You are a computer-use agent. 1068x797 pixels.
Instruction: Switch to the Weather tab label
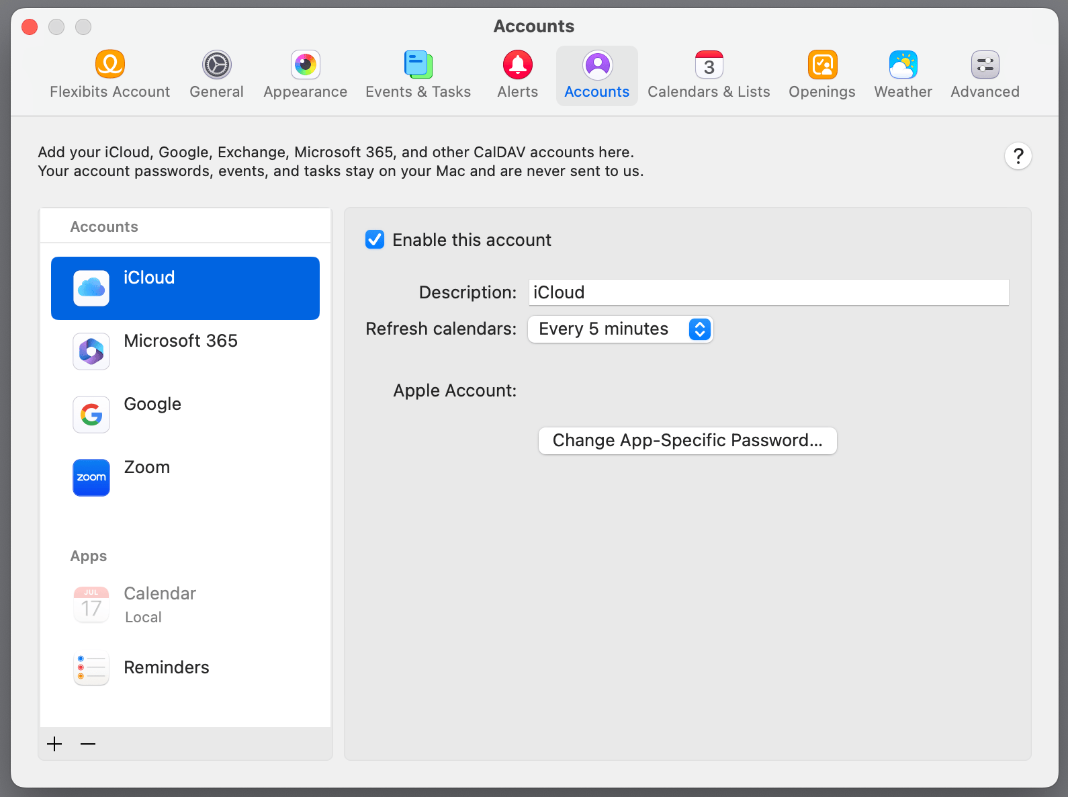tap(903, 91)
